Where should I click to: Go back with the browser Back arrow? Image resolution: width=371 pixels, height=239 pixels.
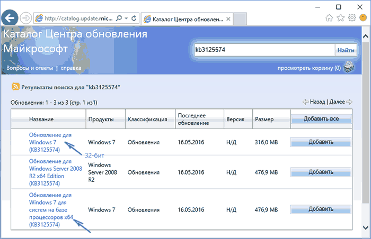[x=10, y=18]
